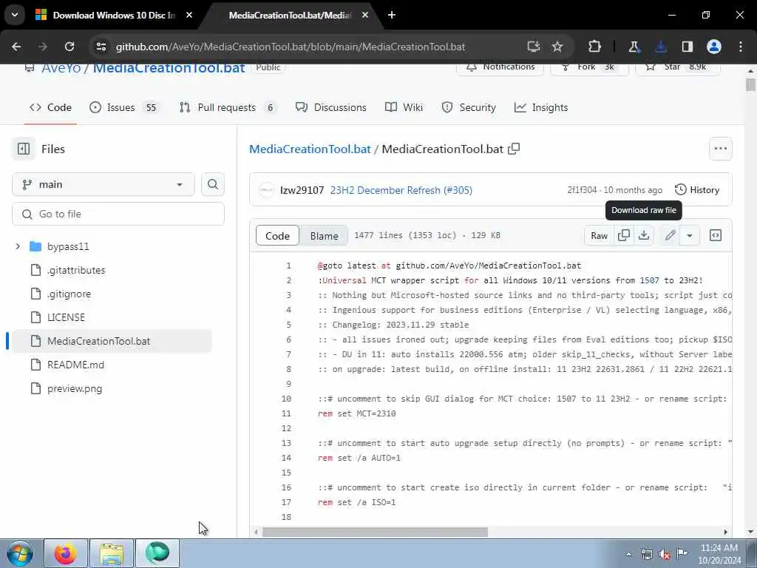Open the Discussions tab
757x568 pixels.
tap(330, 107)
